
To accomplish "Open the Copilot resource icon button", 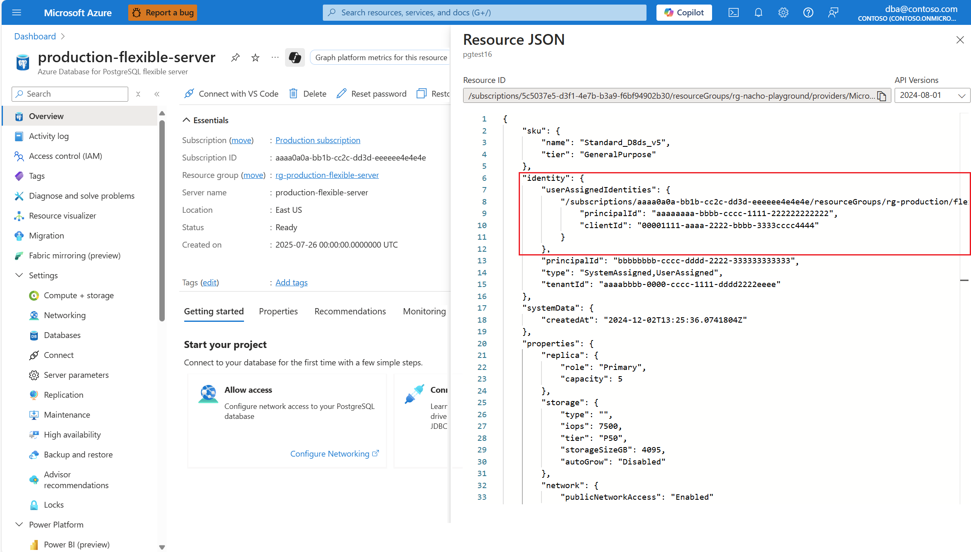I will click(x=295, y=58).
